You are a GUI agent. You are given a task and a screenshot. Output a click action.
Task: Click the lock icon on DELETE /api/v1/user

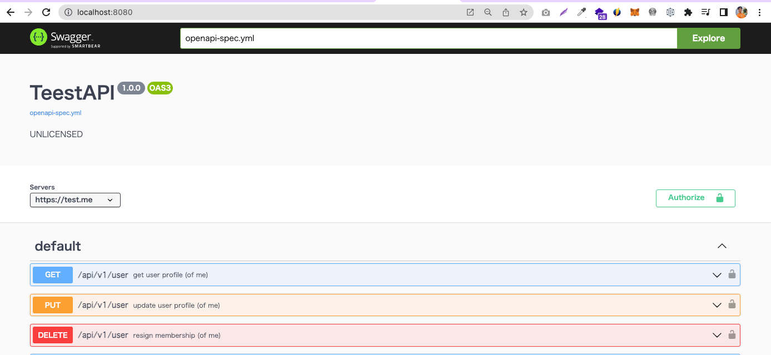(732, 334)
